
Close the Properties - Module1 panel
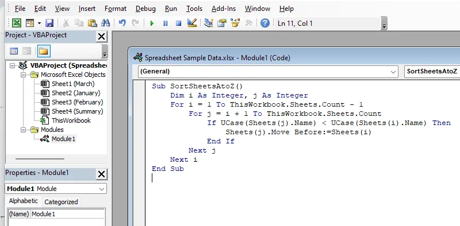[102, 174]
